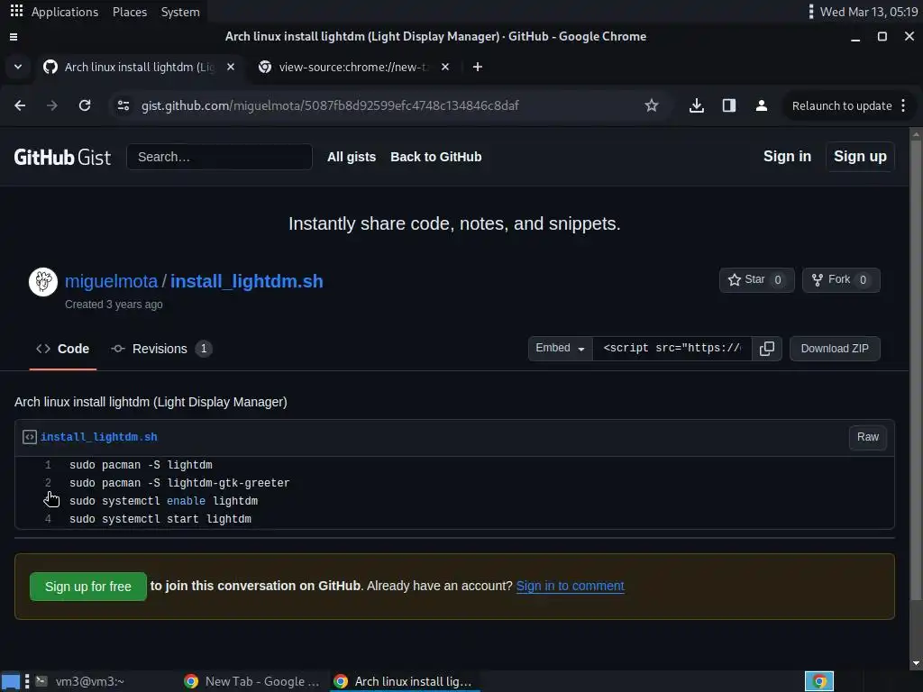Star this gist
The image size is (923, 692).
tap(757, 280)
